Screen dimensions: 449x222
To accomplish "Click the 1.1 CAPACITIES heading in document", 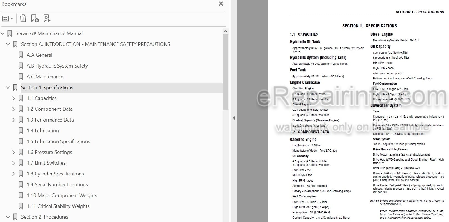I will (x=304, y=34).
